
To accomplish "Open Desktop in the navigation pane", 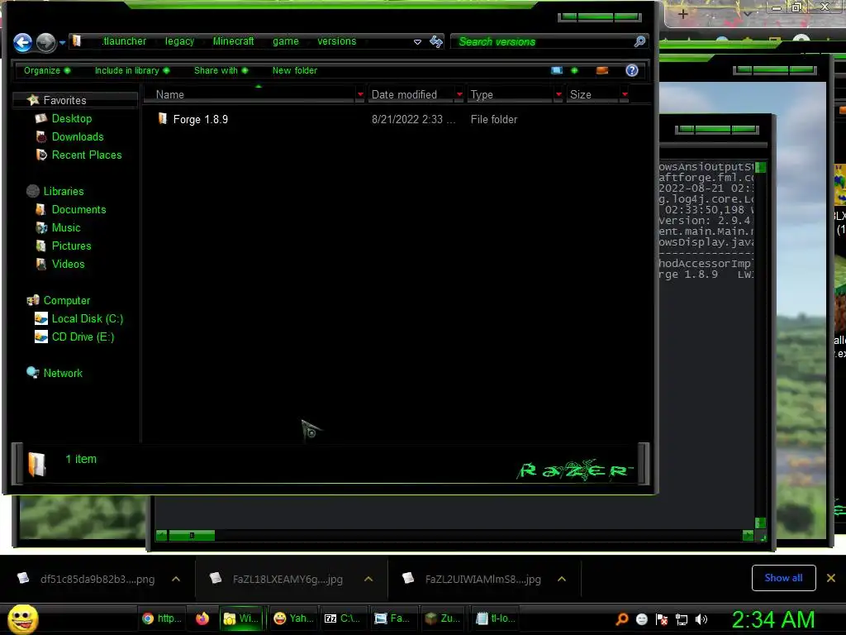I will click(x=71, y=118).
